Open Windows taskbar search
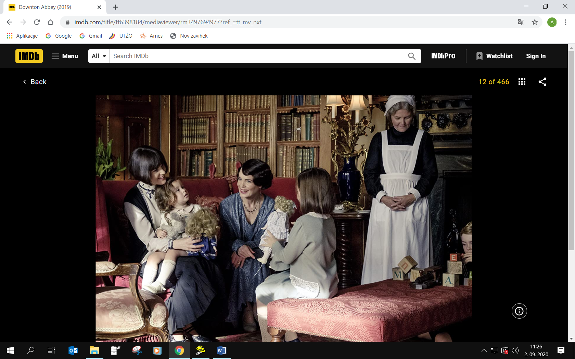575x359 pixels. [31, 350]
